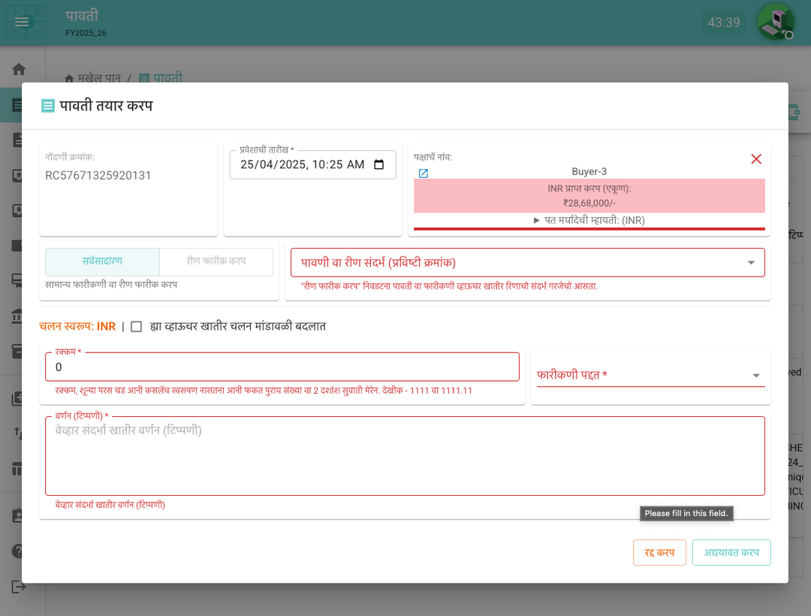Enable the currency exchange checkbox for voucher
The height and width of the screenshot is (616, 811).
pos(136,326)
